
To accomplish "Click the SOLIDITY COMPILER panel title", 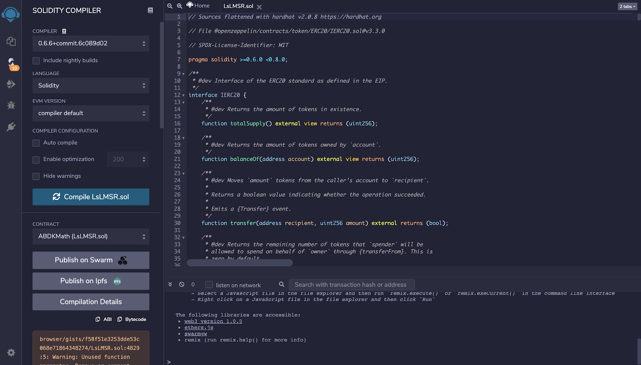I will [67, 10].
